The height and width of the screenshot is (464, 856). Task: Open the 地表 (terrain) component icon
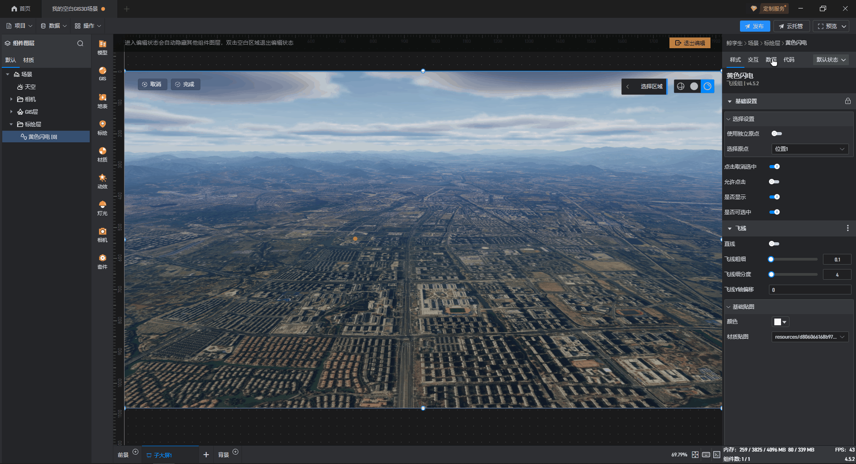coord(102,101)
